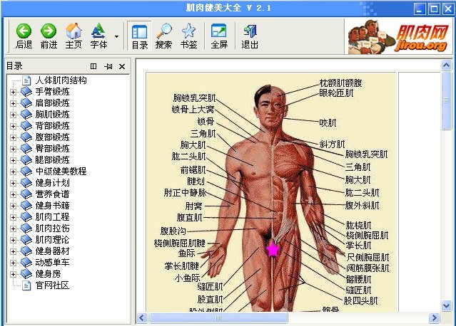Expand the 中级健美教程 tree node
Screen dimensions: 456x326
(x=13, y=172)
